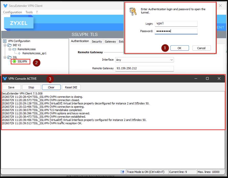This screenshot has height=178, width=228.
Task: Click the 'OVPN traffic reception OK.' log line
Action: (42, 123)
